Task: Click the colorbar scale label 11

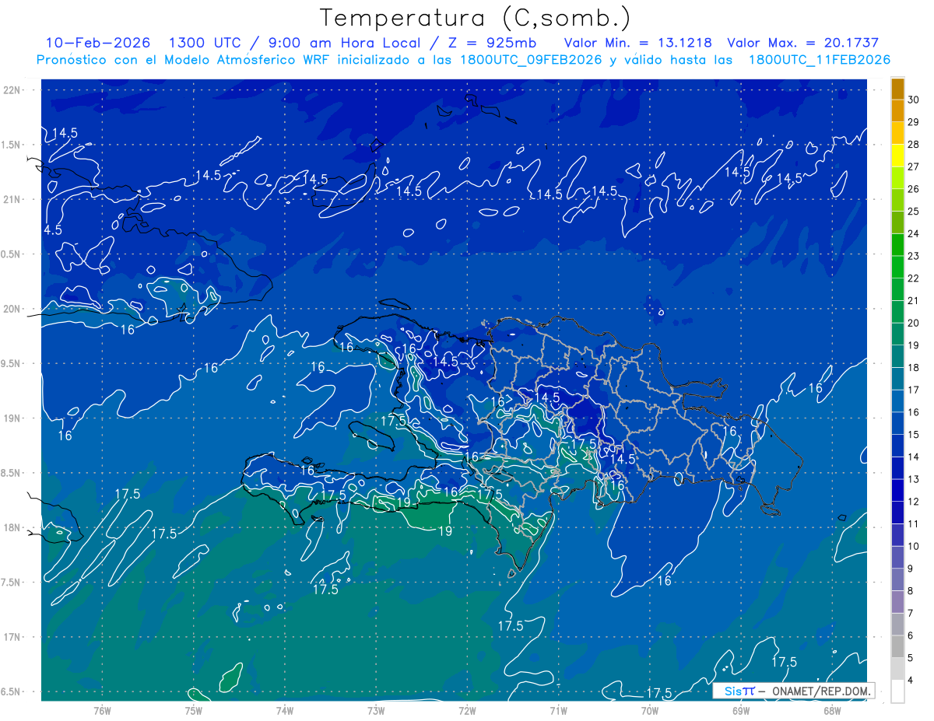Action: click(x=913, y=524)
